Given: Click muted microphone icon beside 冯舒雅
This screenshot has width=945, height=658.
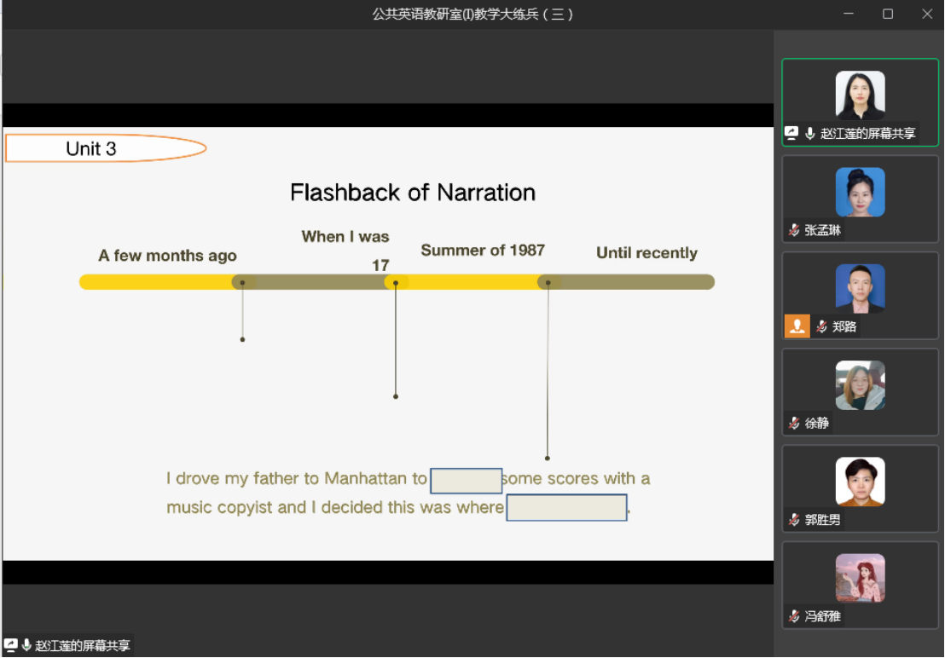Looking at the screenshot, I should point(794,616).
